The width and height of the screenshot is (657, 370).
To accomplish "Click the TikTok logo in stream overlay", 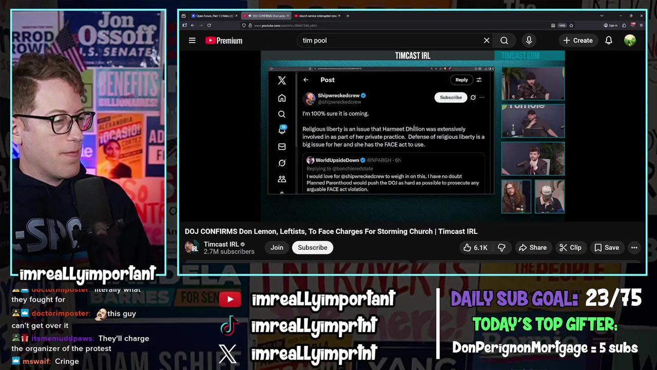I will coord(229,325).
